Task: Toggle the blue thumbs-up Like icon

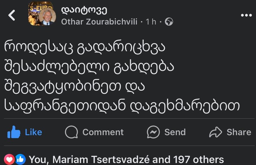Action: pyautogui.click(x=14, y=132)
